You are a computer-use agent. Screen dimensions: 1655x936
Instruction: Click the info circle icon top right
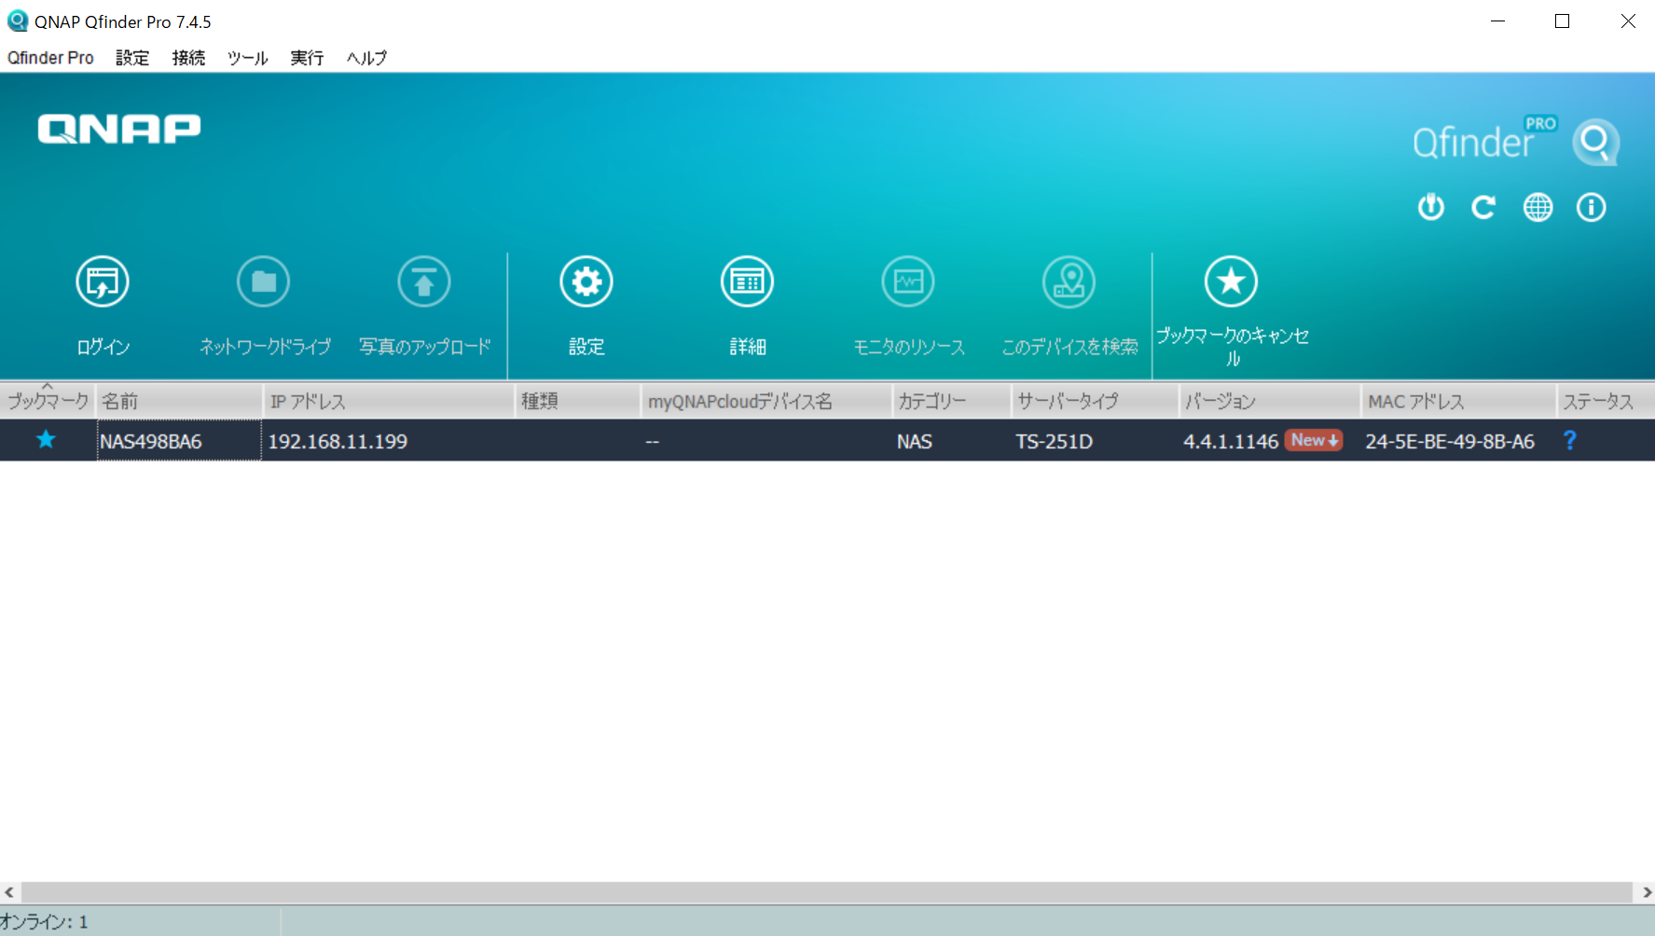[x=1591, y=207]
